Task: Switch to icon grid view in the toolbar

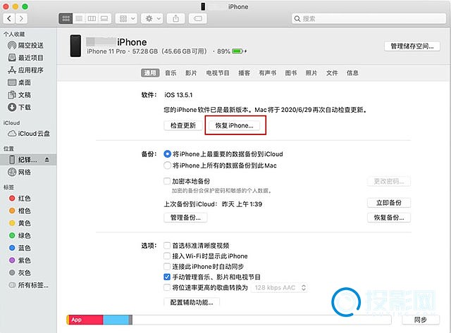Action: [66, 17]
